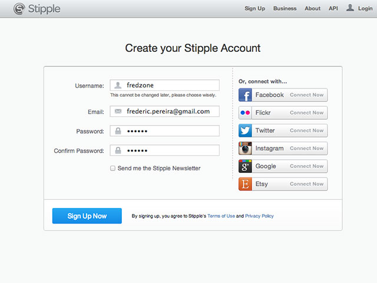
Task: Open the API link in header
Action: coord(333,8)
